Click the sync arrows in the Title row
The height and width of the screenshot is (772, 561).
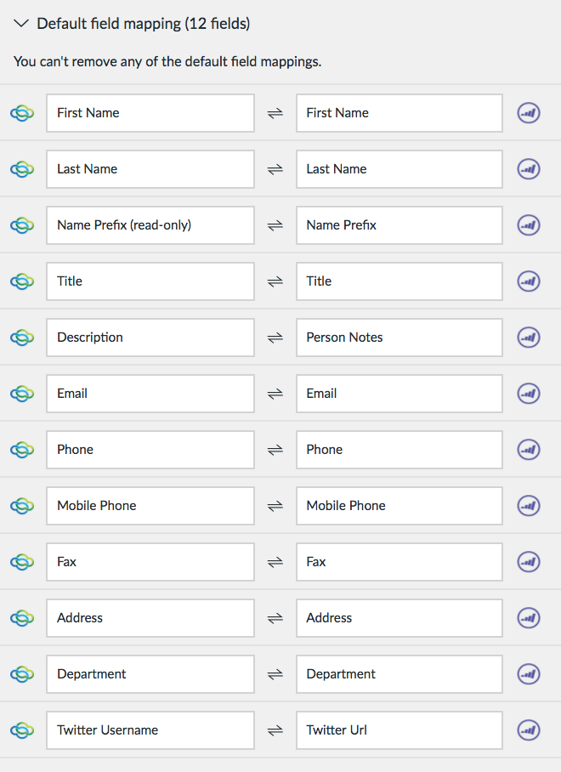point(275,281)
